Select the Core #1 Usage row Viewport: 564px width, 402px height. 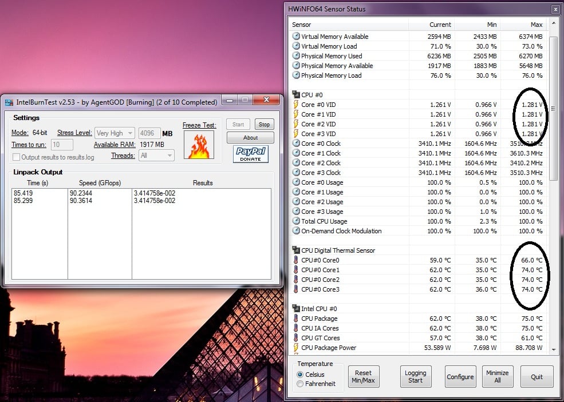coord(418,192)
